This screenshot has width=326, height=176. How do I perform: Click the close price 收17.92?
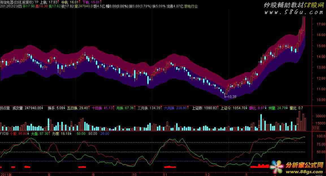(x=68, y=6)
